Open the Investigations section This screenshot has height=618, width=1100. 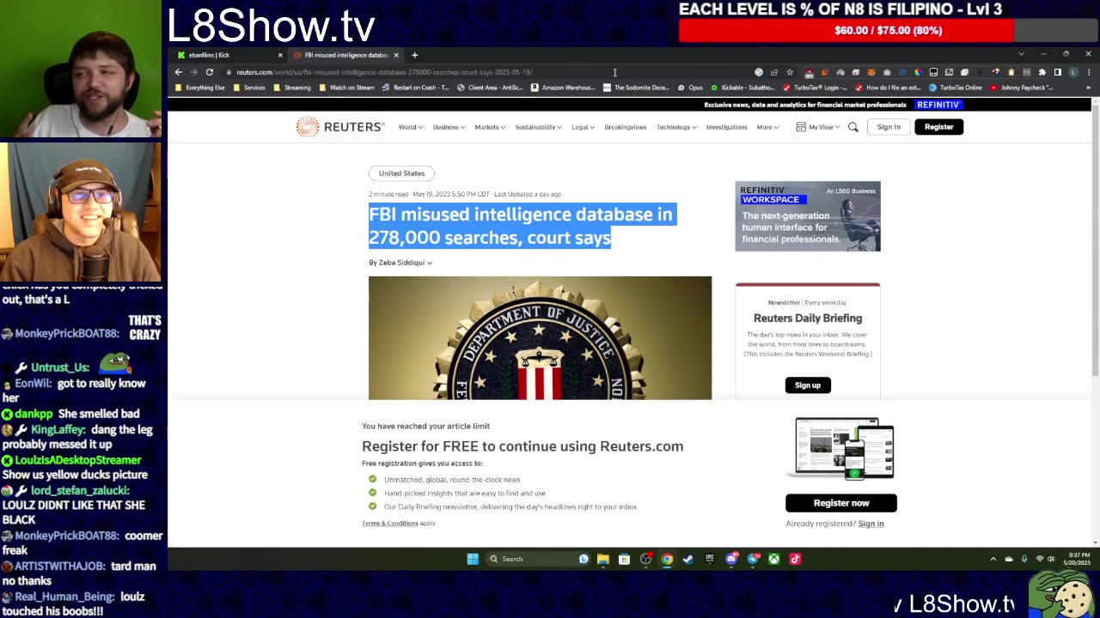pos(726,127)
